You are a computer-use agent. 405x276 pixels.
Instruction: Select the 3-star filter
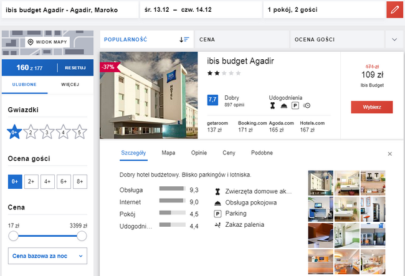(47, 132)
